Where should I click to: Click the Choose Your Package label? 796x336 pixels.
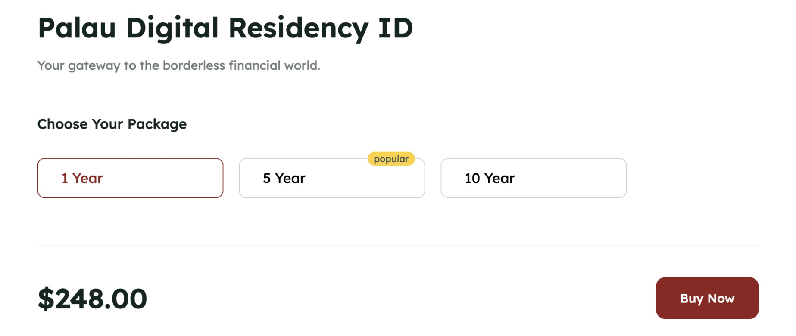pos(112,124)
